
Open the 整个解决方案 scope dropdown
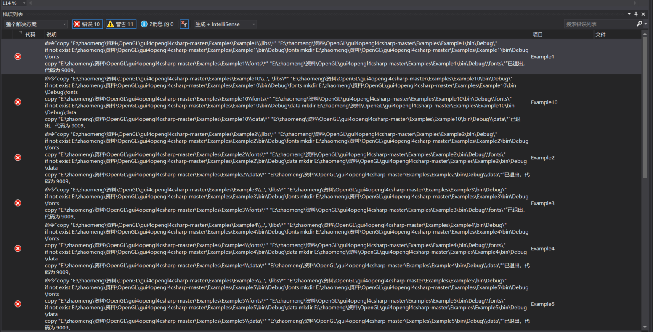click(x=36, y=24)
